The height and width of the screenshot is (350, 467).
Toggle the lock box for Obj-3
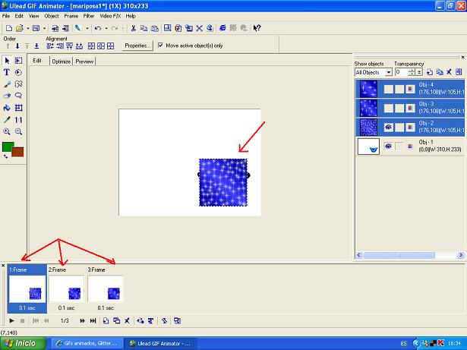click(399, 108)
